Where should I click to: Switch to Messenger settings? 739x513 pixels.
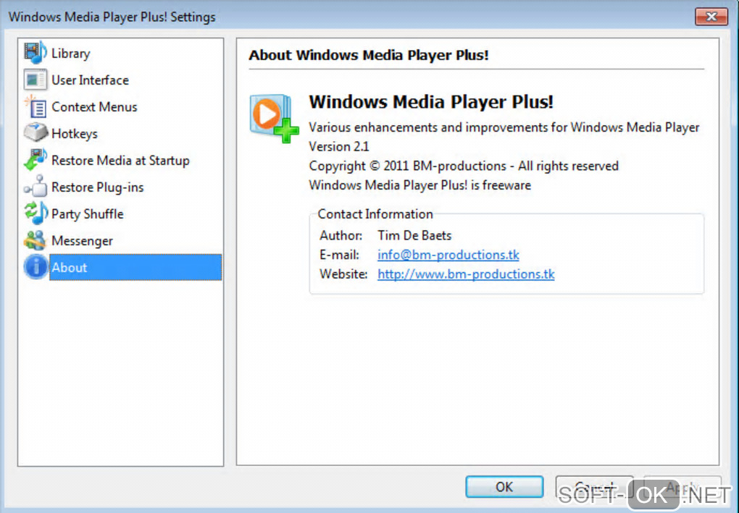click(82, 241)
